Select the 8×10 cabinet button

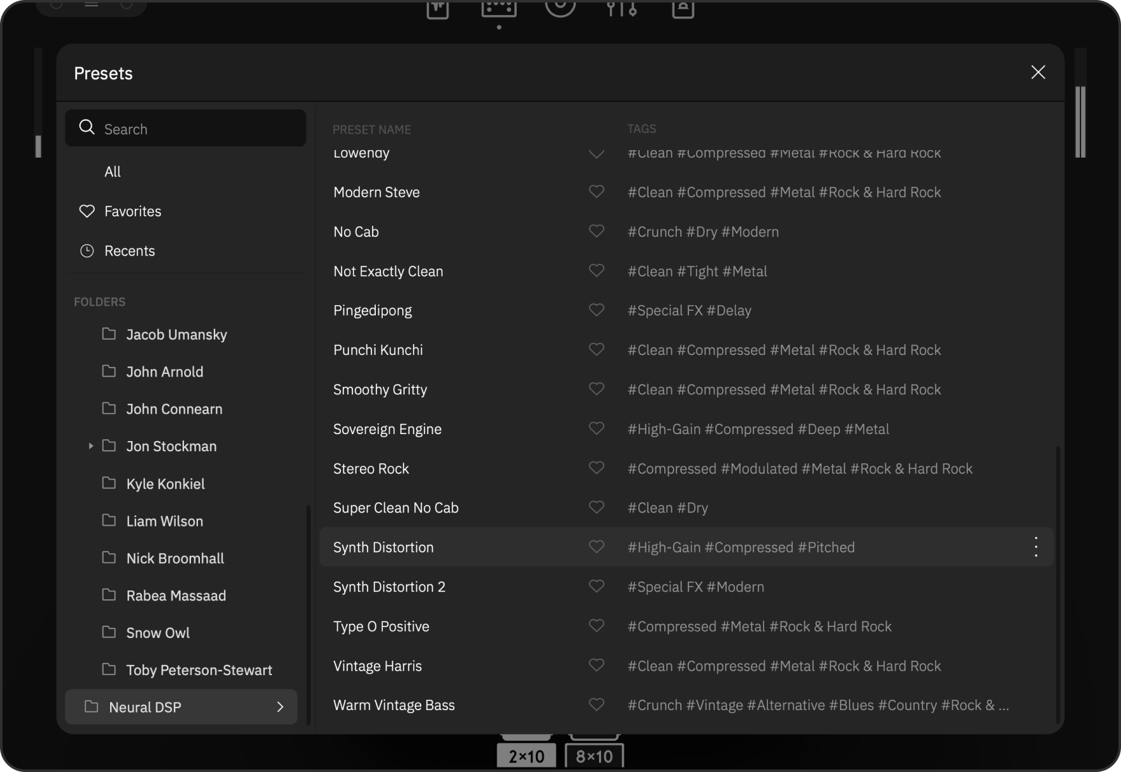594,756
